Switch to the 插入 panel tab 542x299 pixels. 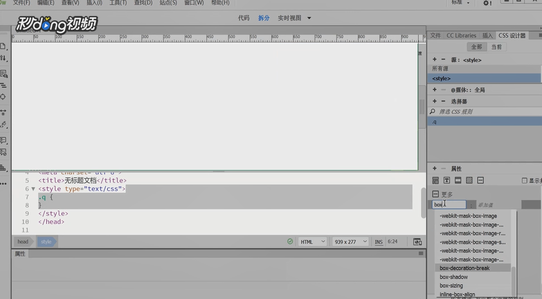pos(487,35)
